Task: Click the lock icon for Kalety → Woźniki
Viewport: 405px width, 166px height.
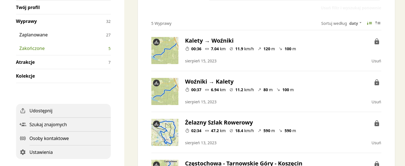Action: coord(377,41)
